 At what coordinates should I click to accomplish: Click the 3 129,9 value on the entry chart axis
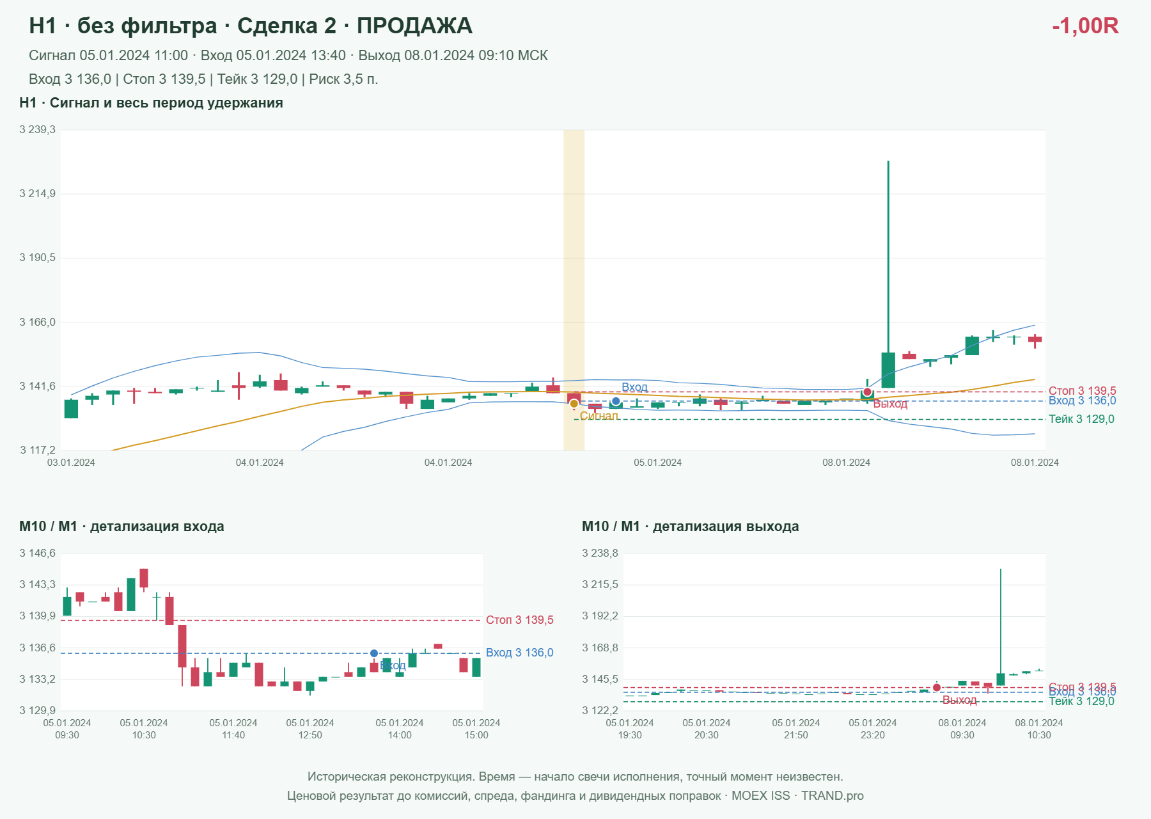point(38,710)
